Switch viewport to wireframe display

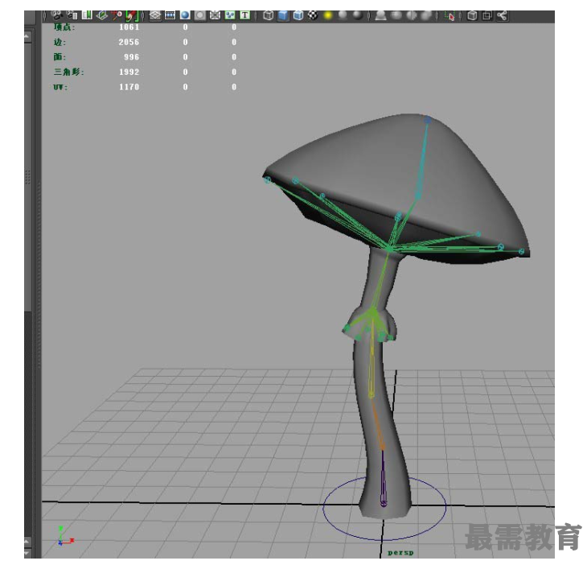click(269, 15)
